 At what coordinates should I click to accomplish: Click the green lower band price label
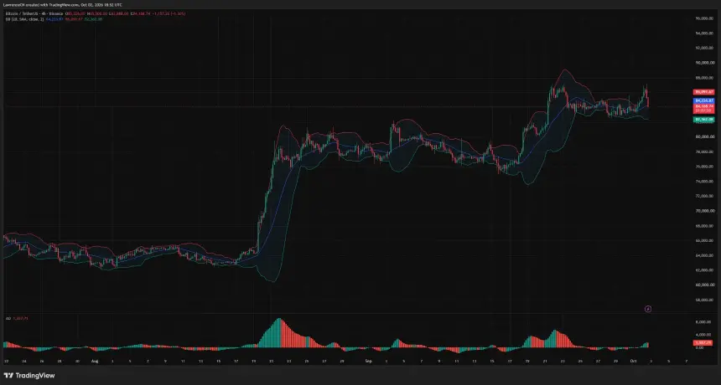click(704, 120)
